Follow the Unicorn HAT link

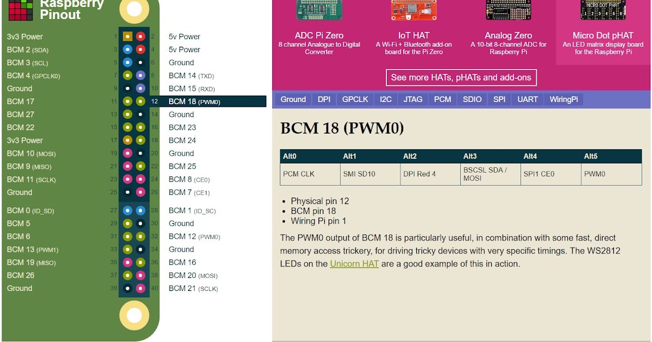354,264
